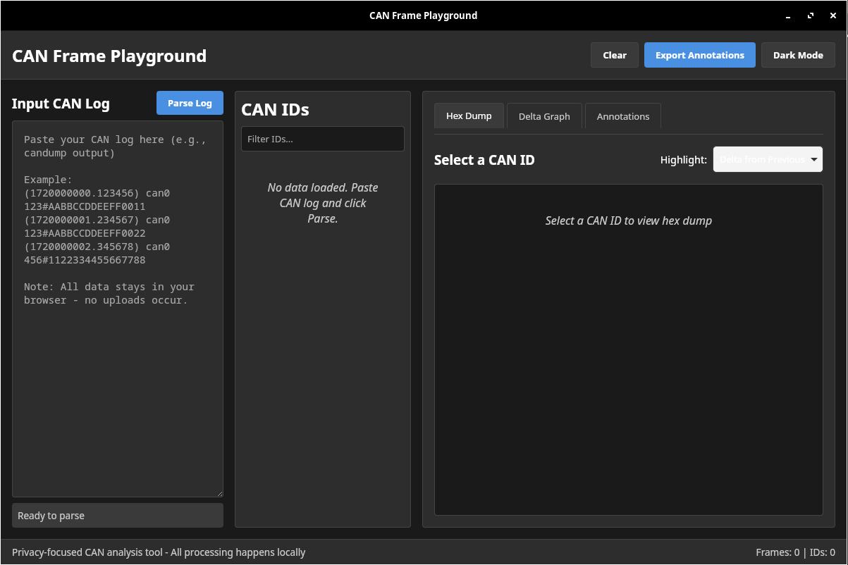Viewport: 848px width, 565px height.
Task: Export annotations using the blue button
Action: [699, 56]
